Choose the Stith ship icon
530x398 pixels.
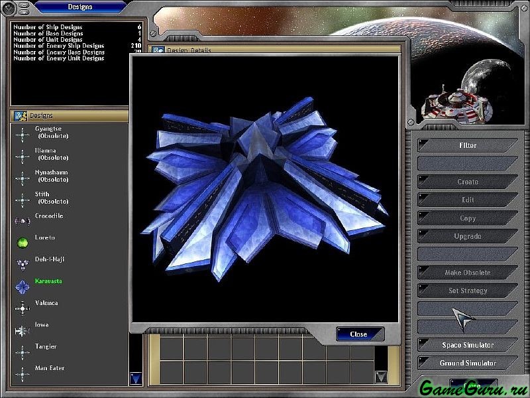pos(23,200)
